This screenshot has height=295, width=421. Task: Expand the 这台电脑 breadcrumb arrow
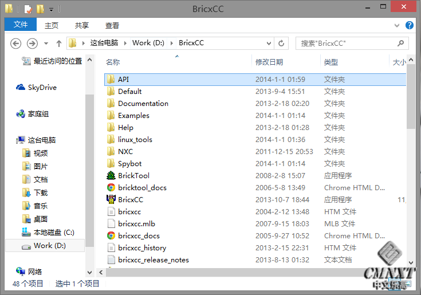(x=125, y=43)
